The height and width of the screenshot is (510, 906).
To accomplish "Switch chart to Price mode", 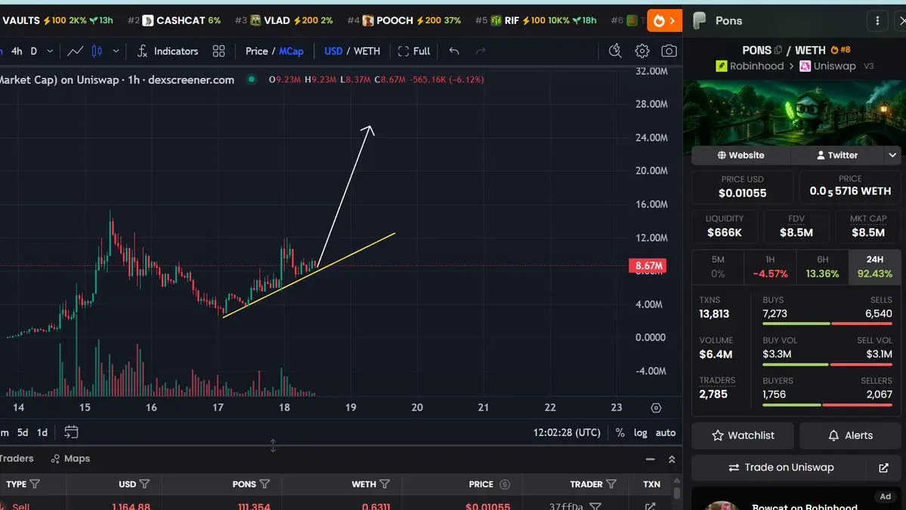I will 257,51.
